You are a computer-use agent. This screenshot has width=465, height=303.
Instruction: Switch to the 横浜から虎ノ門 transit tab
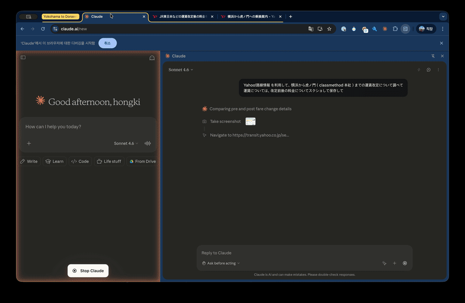pos(250,16)
